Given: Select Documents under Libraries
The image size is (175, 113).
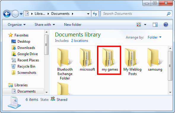Looking at the screenshot, I should tap(27, 91).
